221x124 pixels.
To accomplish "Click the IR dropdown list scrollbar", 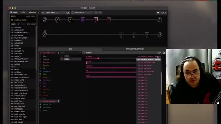I will 162,83.
